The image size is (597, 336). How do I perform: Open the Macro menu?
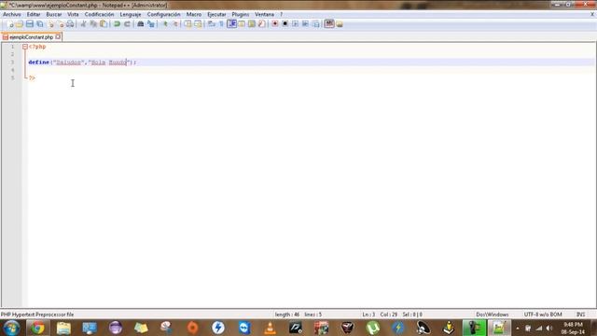click(194, 15)
